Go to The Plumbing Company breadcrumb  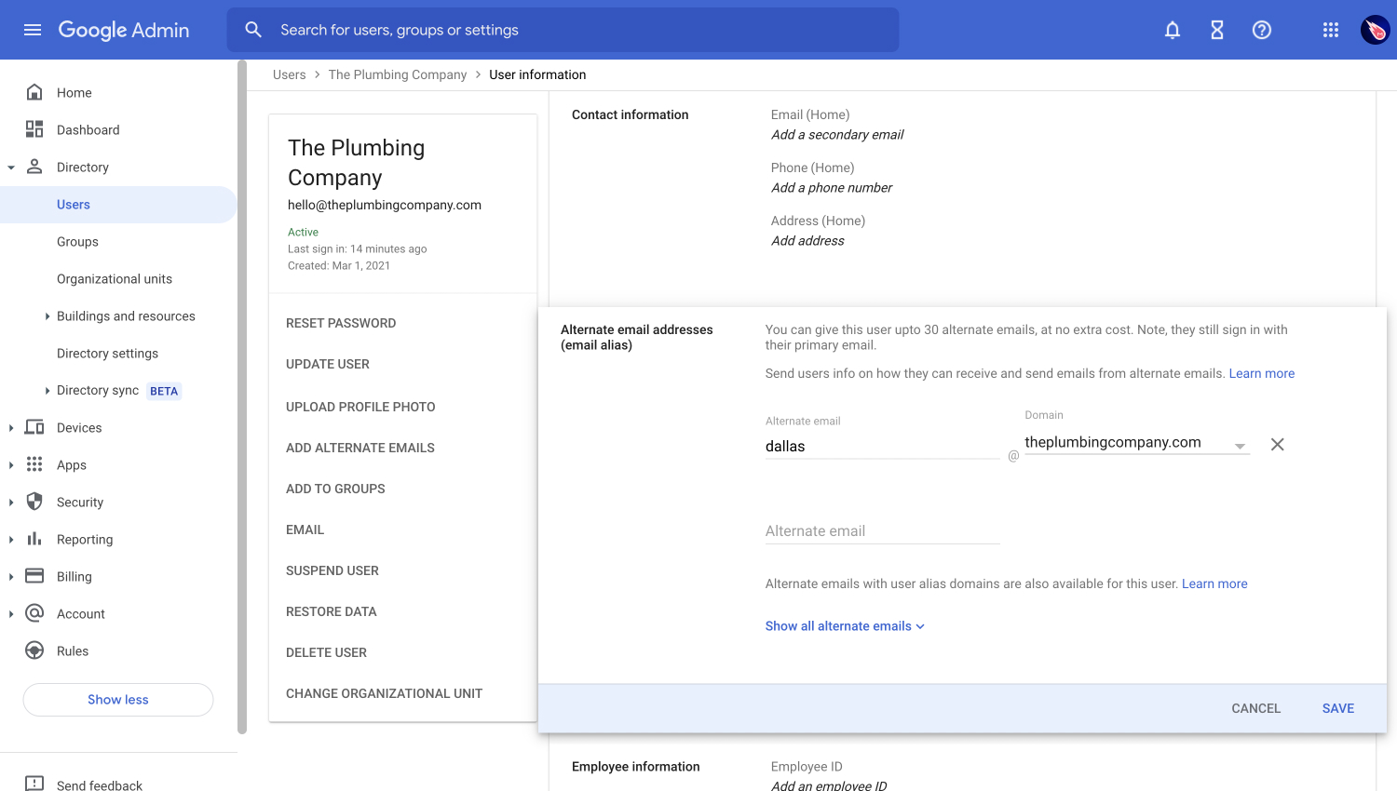pyautogui.click(x=398, y=74)
